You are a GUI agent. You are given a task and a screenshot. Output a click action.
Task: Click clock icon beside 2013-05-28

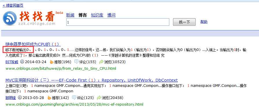tap(20, 98)
